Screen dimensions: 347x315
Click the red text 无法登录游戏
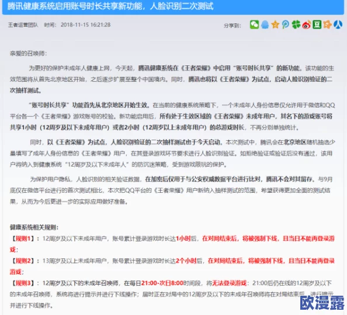(x=229, y=283)
